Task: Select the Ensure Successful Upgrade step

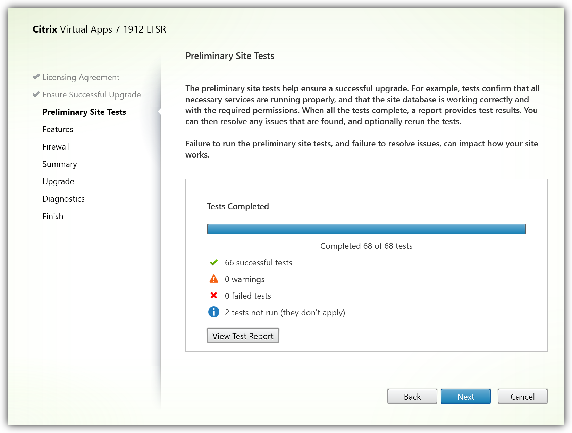Action: [92, 95]
